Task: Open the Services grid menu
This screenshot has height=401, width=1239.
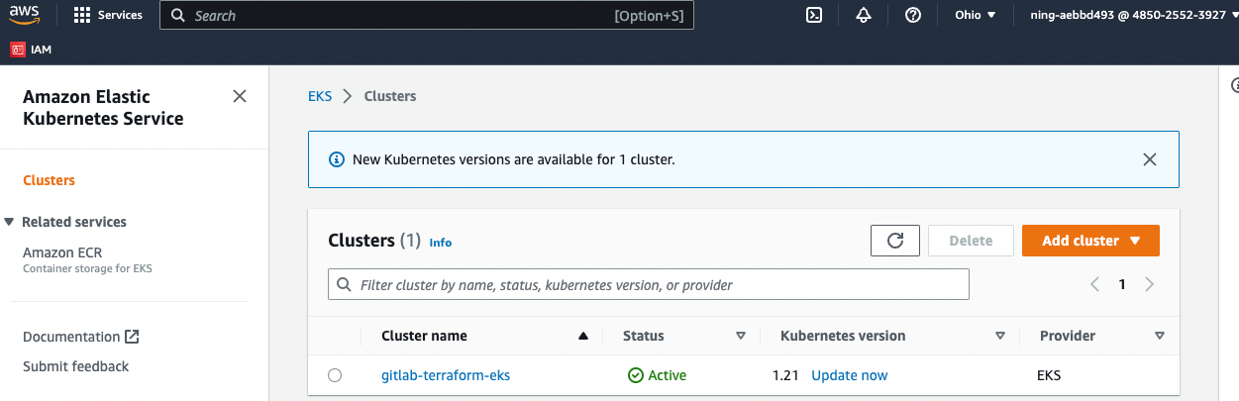Action: pyautogui.click(x=108, y=15)
